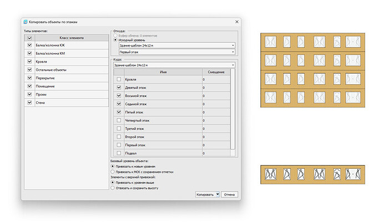Click the Отмена button
This screenshot has height=222, width=383.
tap(229, 195)
